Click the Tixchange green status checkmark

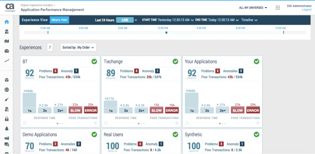coord(175,61)
